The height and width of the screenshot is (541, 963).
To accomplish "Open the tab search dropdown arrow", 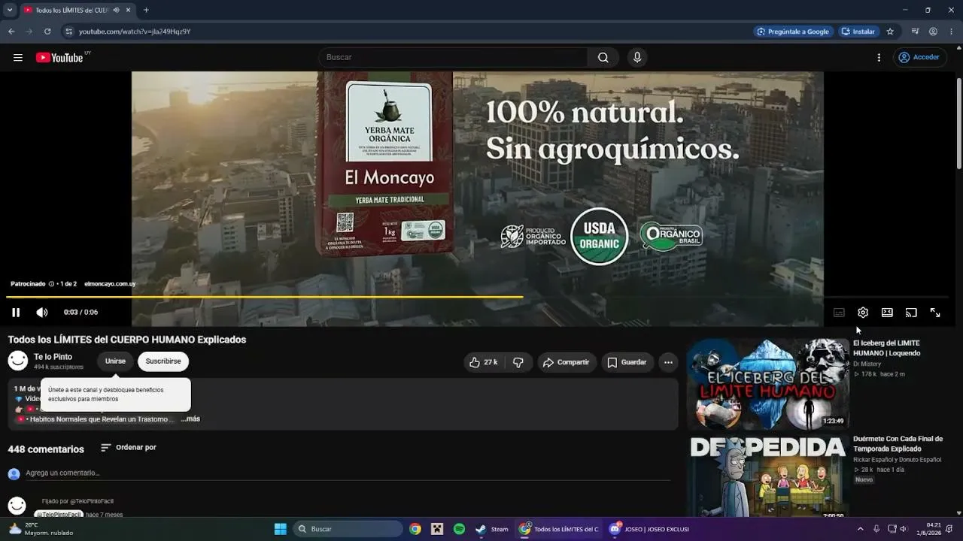I will (10, 10).
